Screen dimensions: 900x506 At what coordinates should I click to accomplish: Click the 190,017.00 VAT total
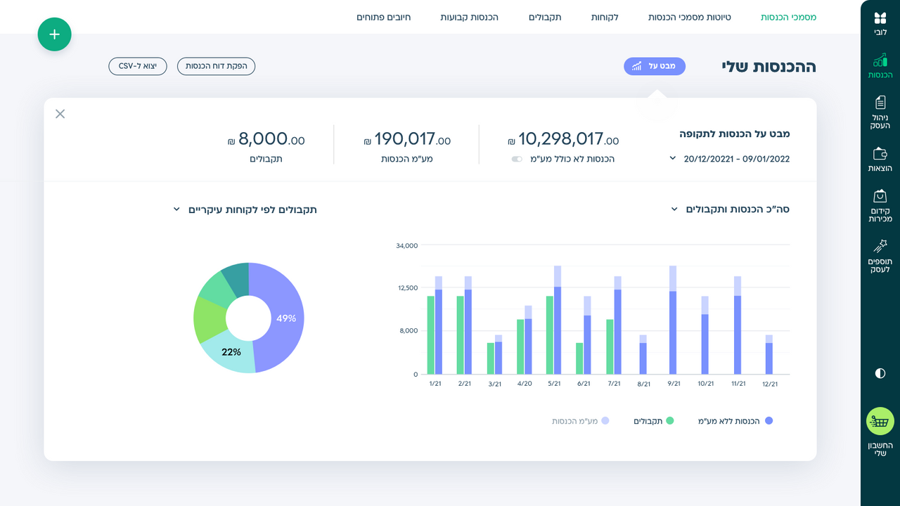(408, 139)
